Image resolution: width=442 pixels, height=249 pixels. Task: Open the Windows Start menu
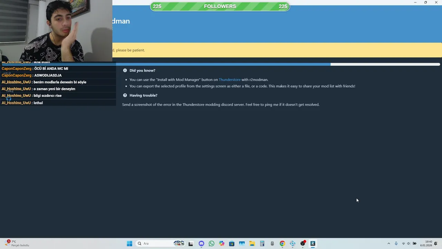(129, 243)
